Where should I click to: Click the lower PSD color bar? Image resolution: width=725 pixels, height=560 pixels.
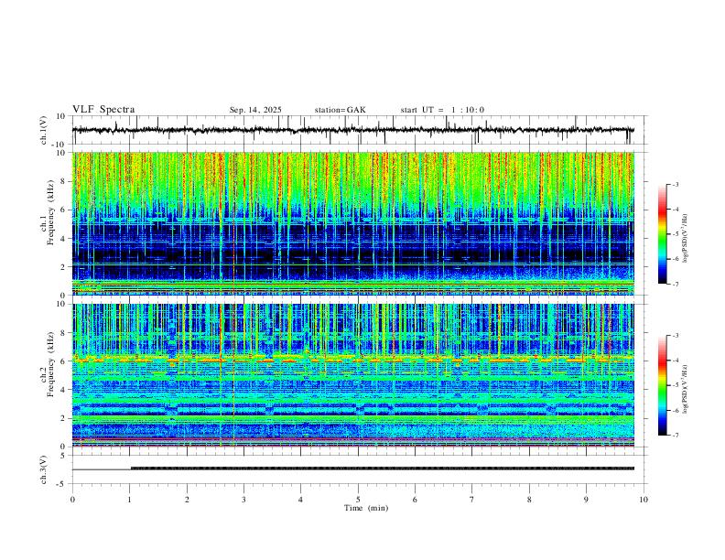[662, 385]
